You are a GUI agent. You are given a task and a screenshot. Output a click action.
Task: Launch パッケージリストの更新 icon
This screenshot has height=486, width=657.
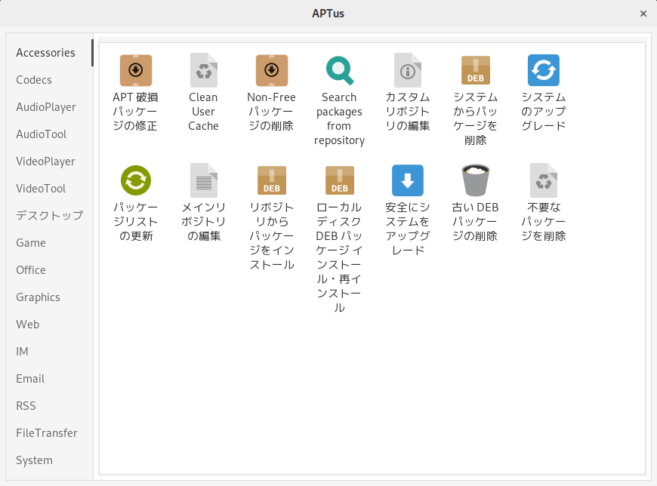136,180
